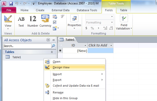This screenshot has width=157, height=101.
Task: Select the new record row selector asterisk
Action: [x=60, y=51]
